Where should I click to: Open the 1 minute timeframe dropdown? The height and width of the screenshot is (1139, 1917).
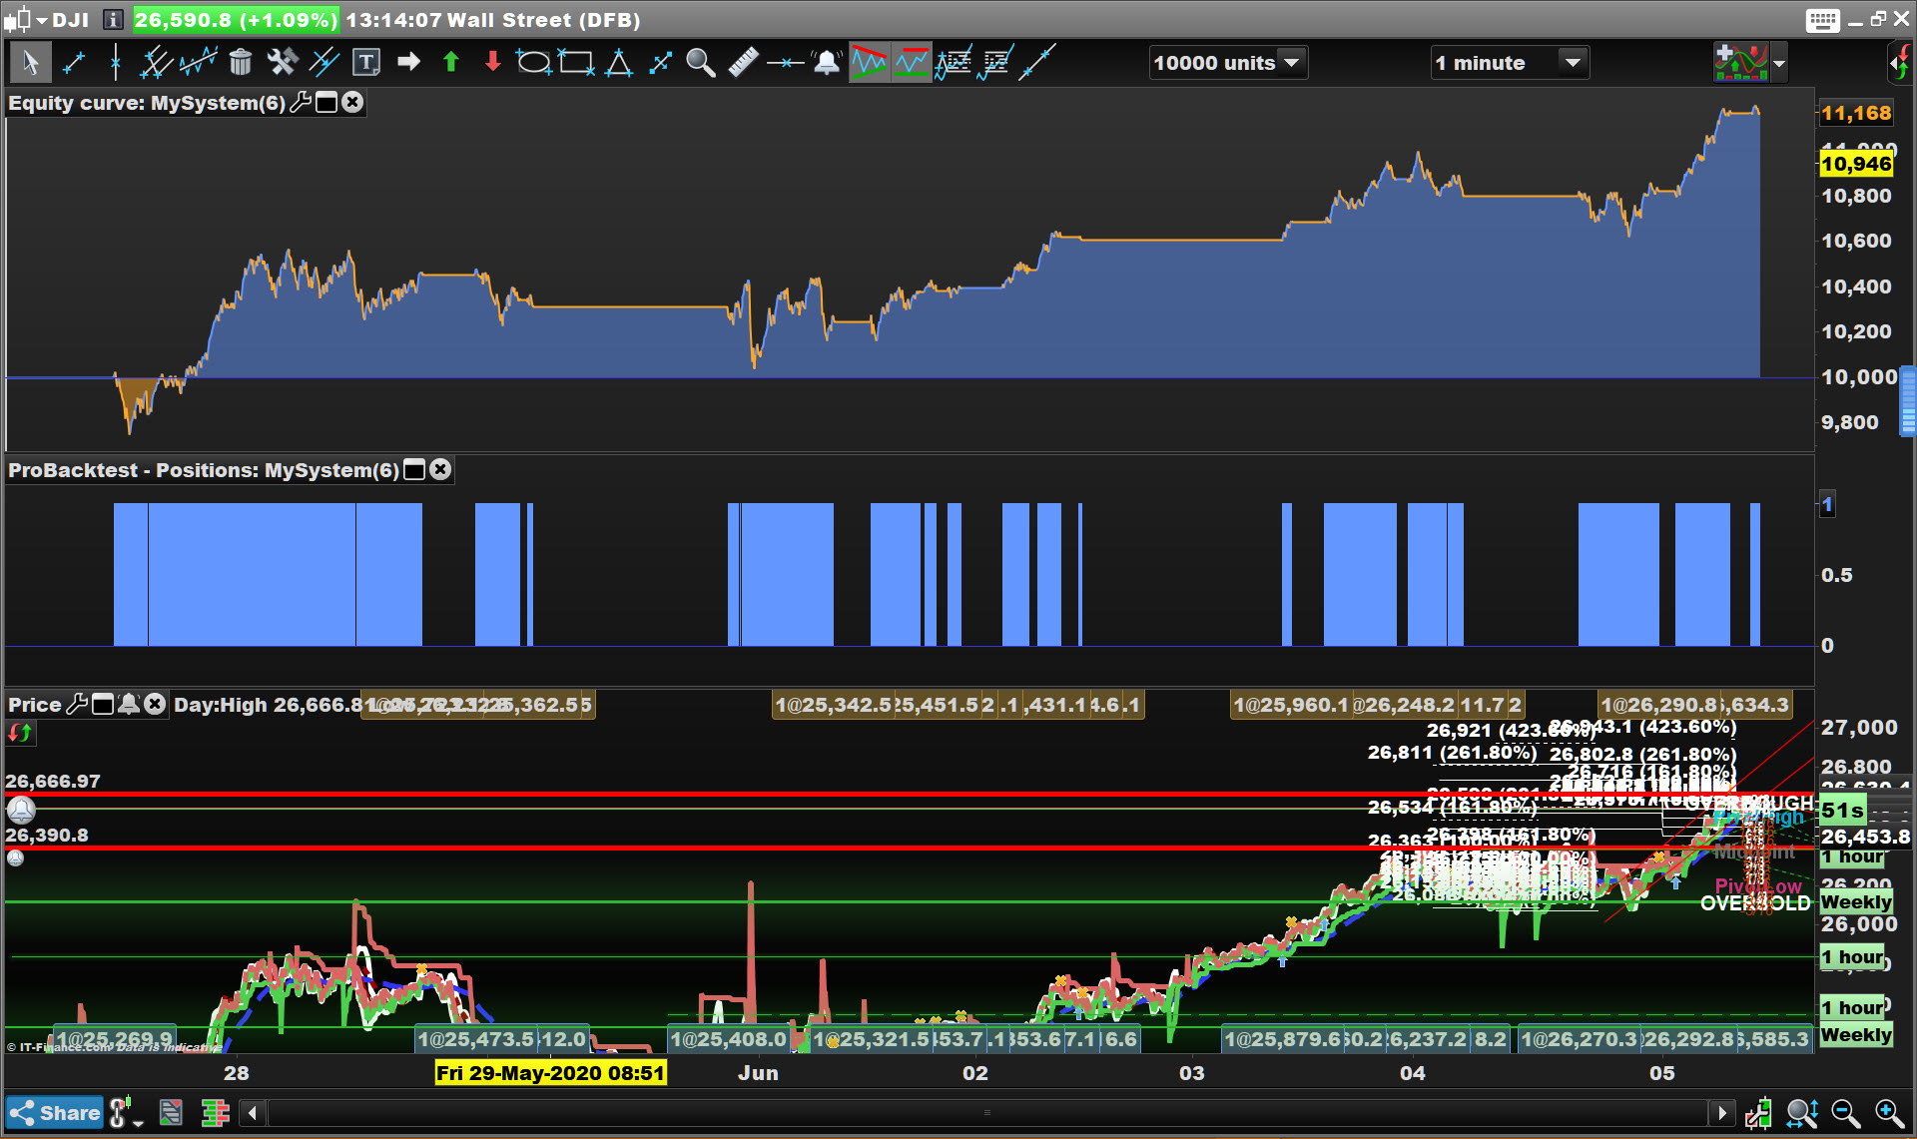[x=1573, y=63]
